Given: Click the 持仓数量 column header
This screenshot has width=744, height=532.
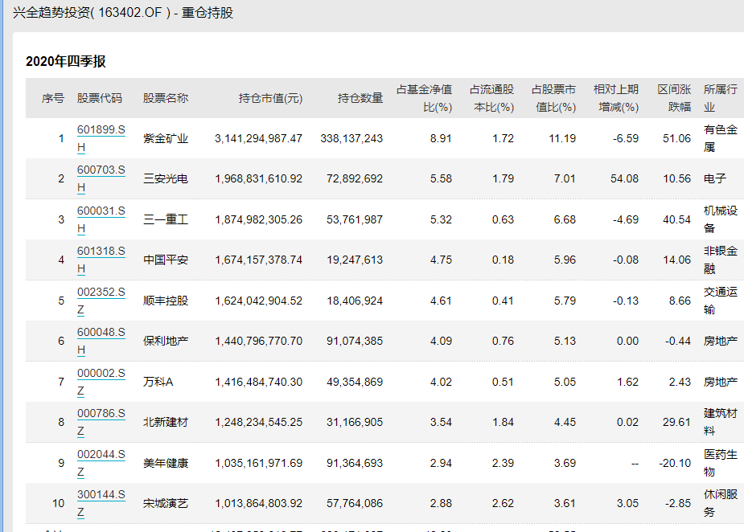Looking at the screenshot, I should pyautogui.click(x=360, y=98).
